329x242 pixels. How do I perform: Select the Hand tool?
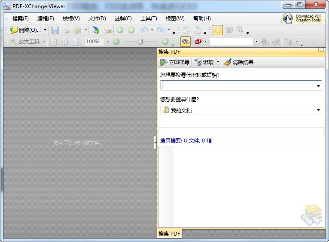coord(218,30)
